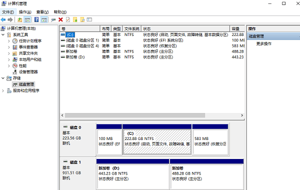The height and width of the screenshot is (190, 300).
Task: Sort by the 文件系统 column header
Action: (132, 28)
